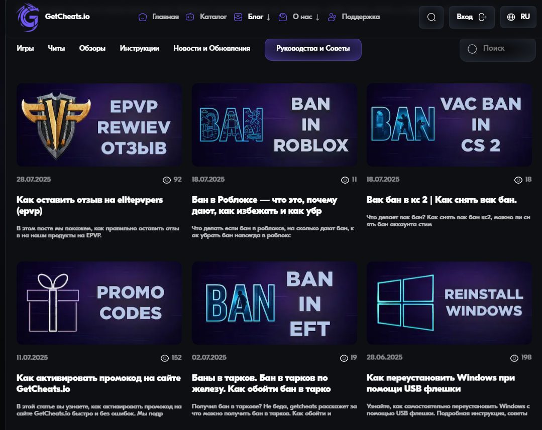Open article Вак бан в кс 2
Image resolution: width=542 pixels, height=430 pixels.
tap(442, 200)
